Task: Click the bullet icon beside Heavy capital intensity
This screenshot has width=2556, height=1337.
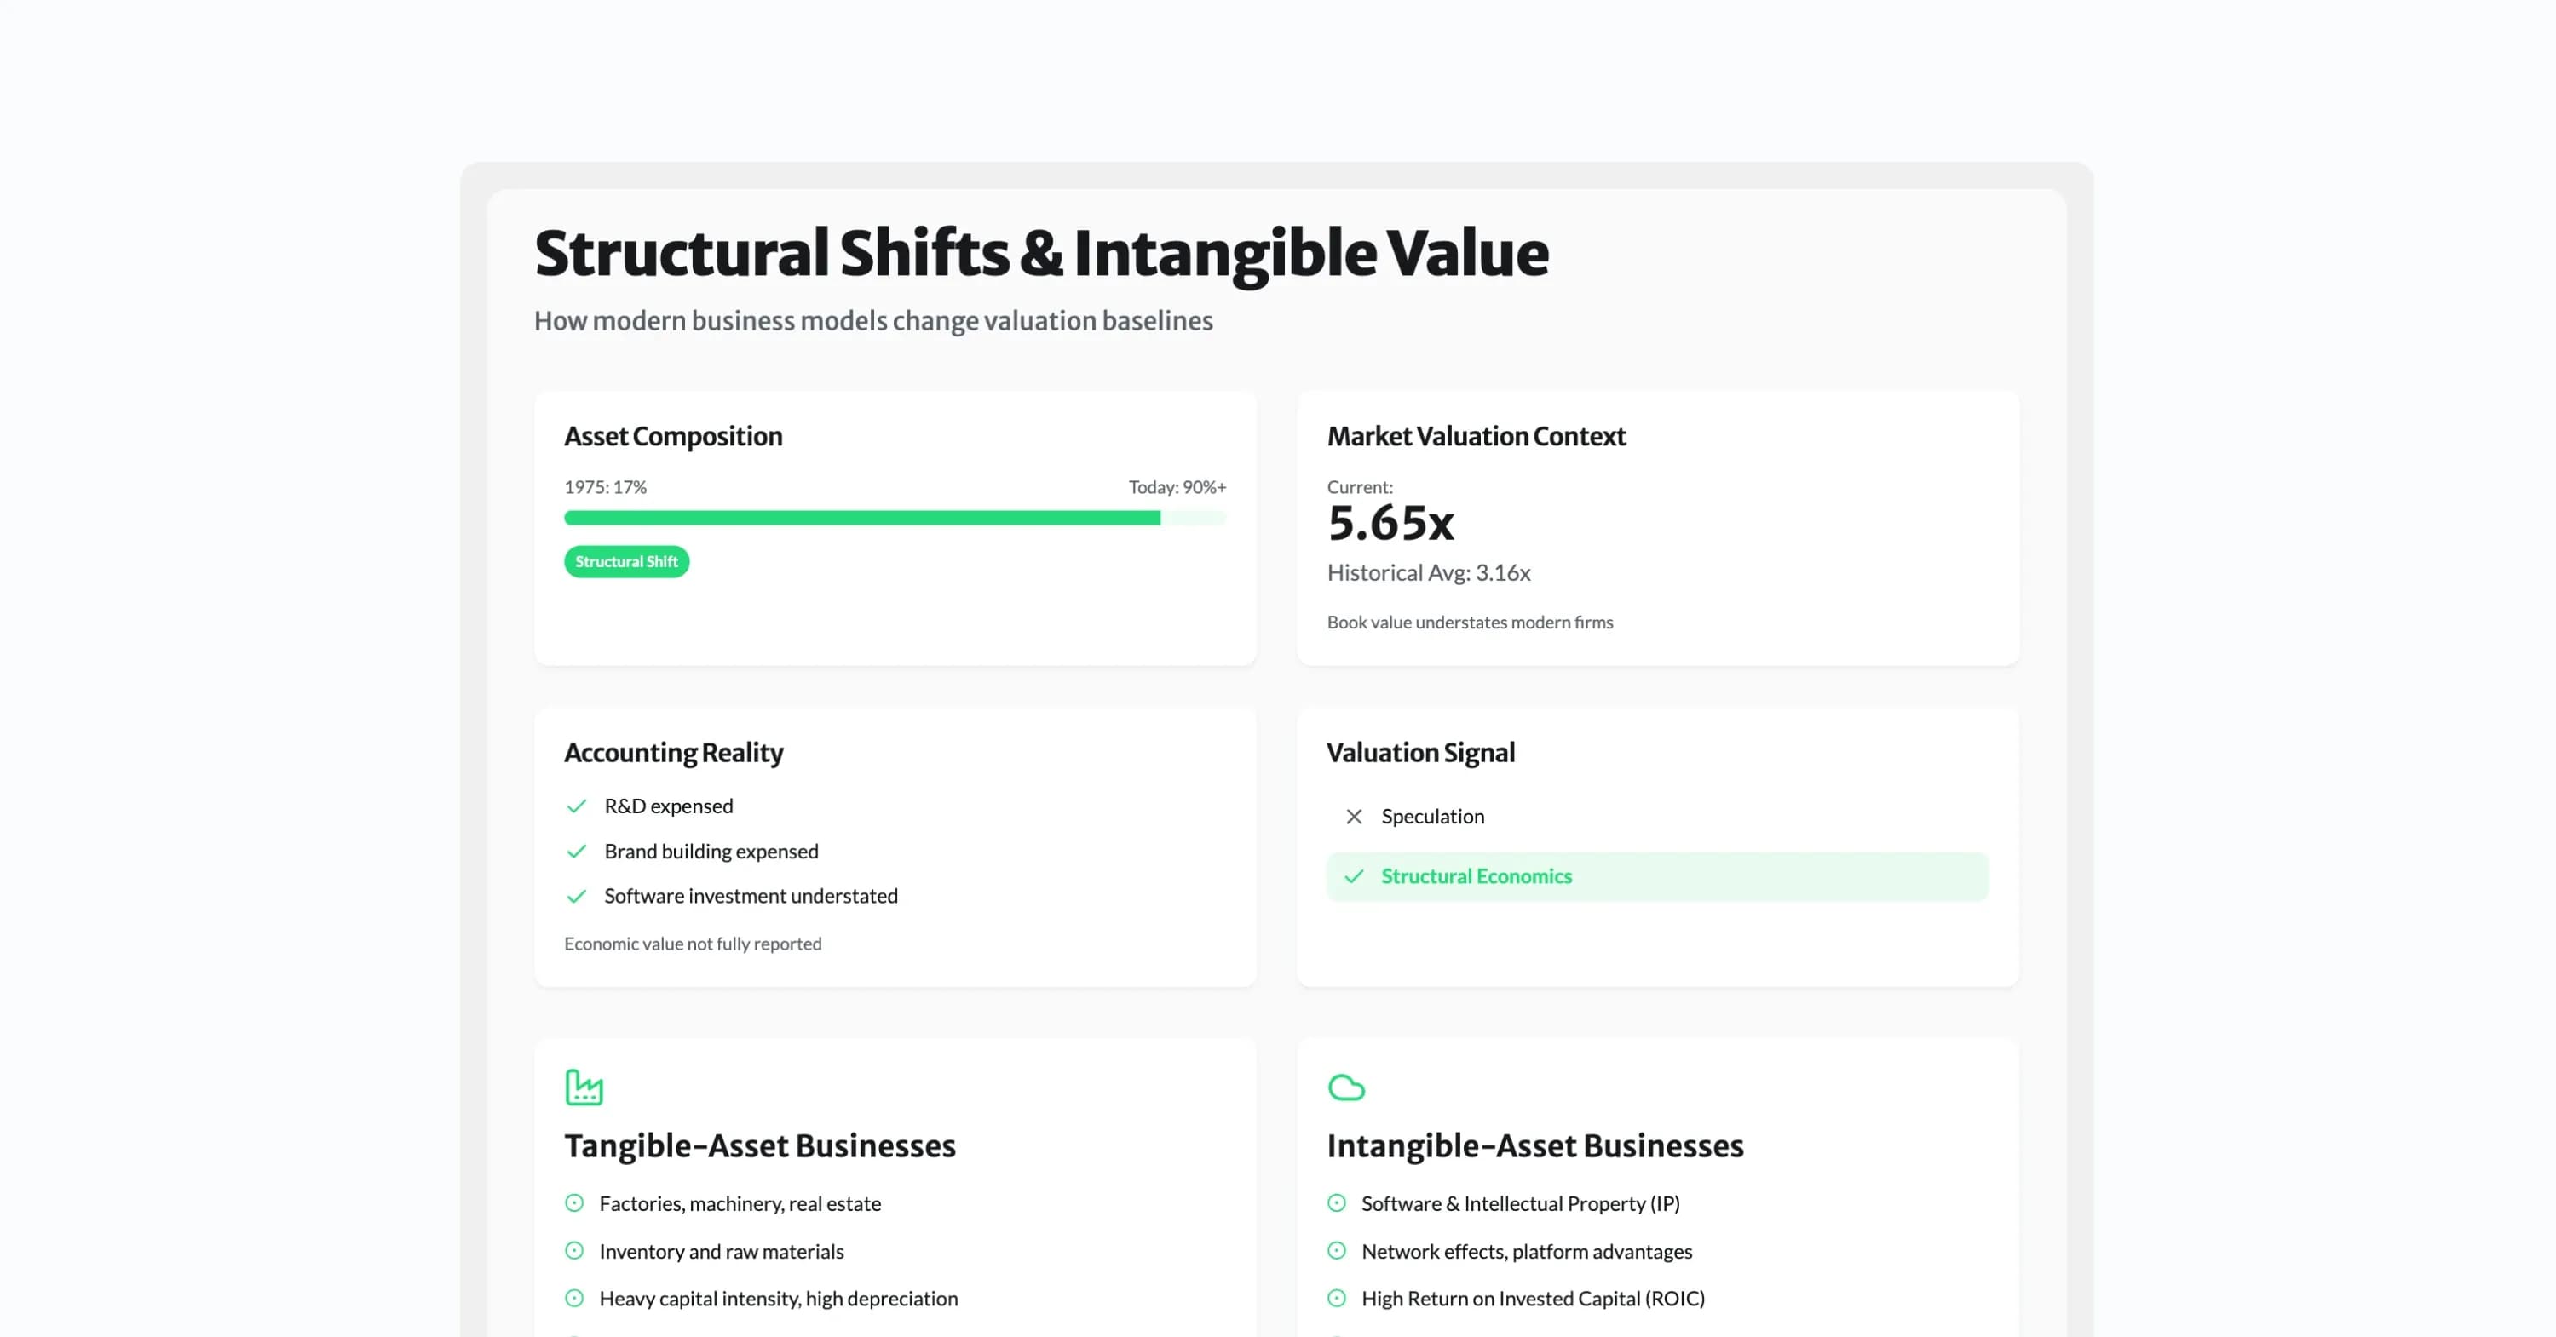Action: 574,1299
